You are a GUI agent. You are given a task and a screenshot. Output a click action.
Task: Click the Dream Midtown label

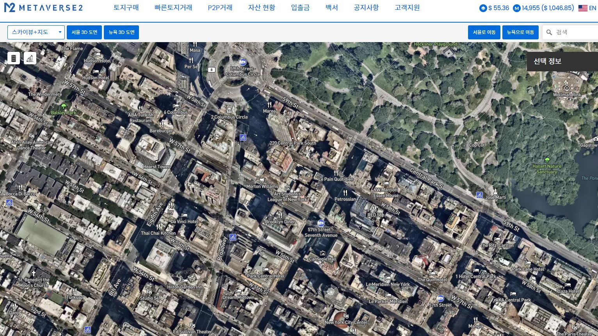tap(238, 297)
